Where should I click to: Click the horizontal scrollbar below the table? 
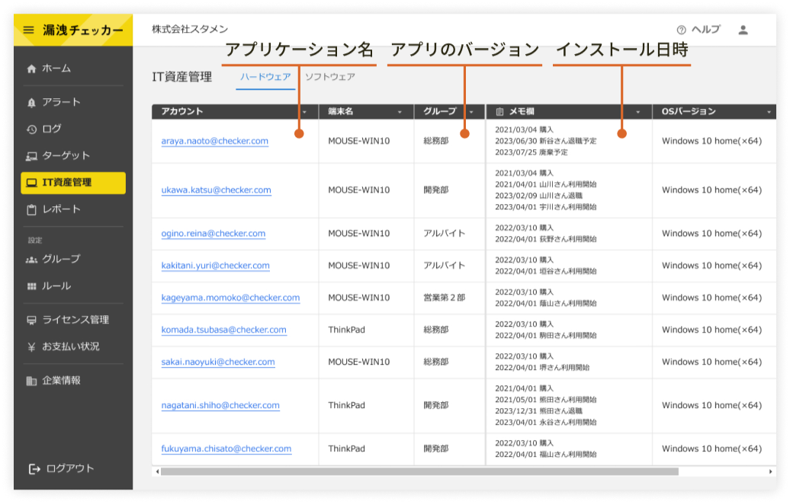click(419, 471)
